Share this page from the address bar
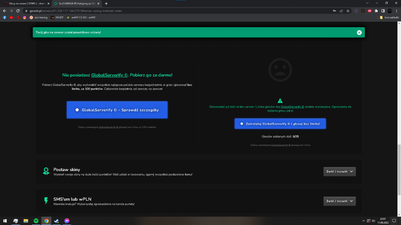This screenshot has height=225, width=401. (341, 11)
